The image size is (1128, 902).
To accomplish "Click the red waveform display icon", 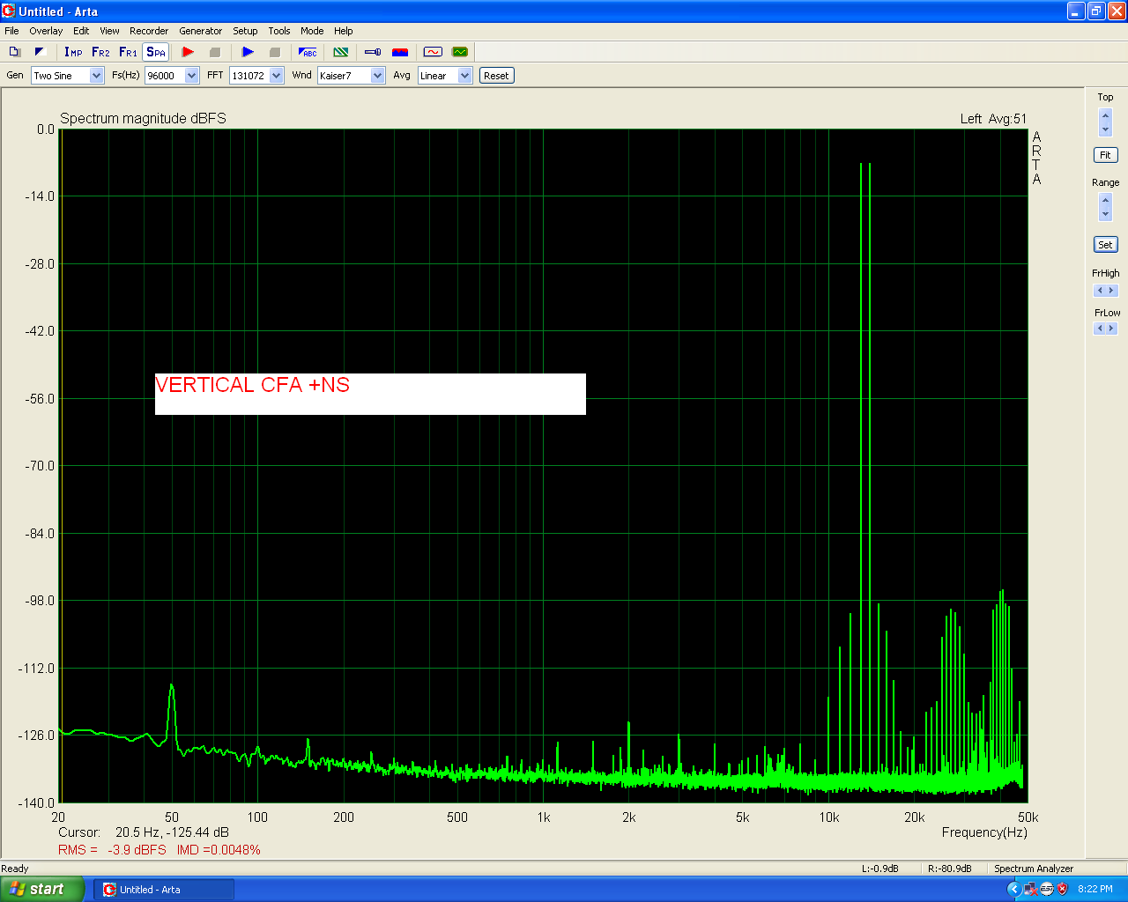I will pos(433,52).
